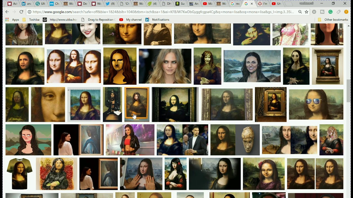Expand the Other bookmarks folder
The width and height of the screenshot is (353, 198).
click(x=333, y=20)
